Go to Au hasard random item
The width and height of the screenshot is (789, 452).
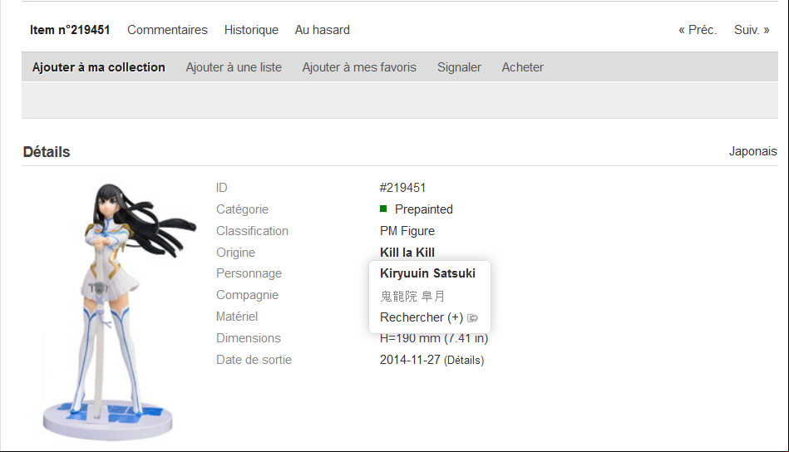click(322, 30)
